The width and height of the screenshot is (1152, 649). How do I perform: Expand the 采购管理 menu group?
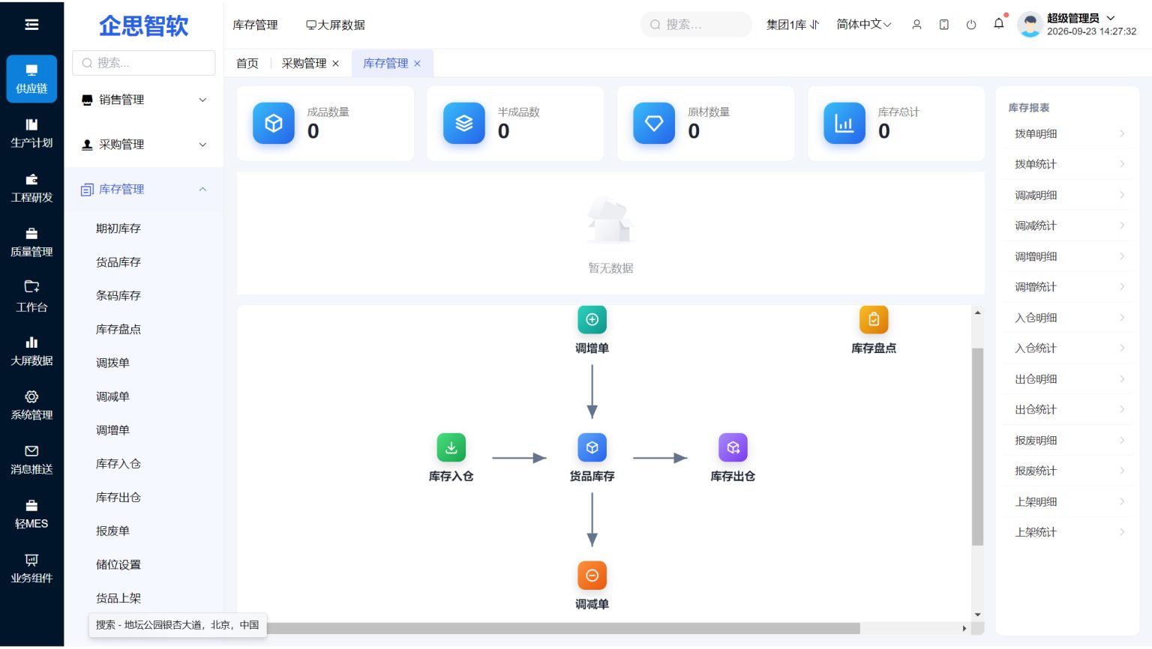(144, 145)
